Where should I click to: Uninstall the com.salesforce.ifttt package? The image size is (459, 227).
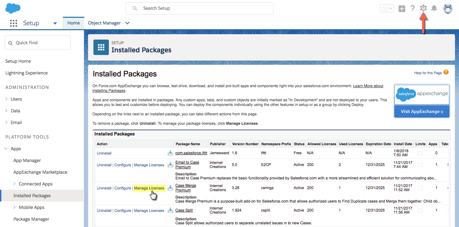(x=104, y=153)
